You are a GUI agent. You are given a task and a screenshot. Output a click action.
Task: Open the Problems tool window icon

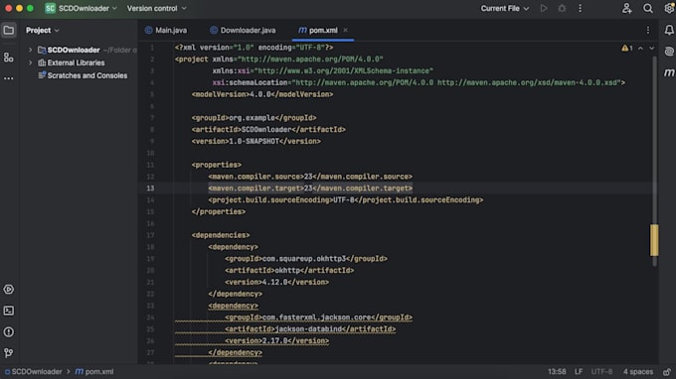(x=9, y=331)
